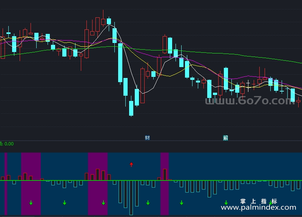Open the 解 info marker on chart
Screen dimensions: 302x217
225,138
